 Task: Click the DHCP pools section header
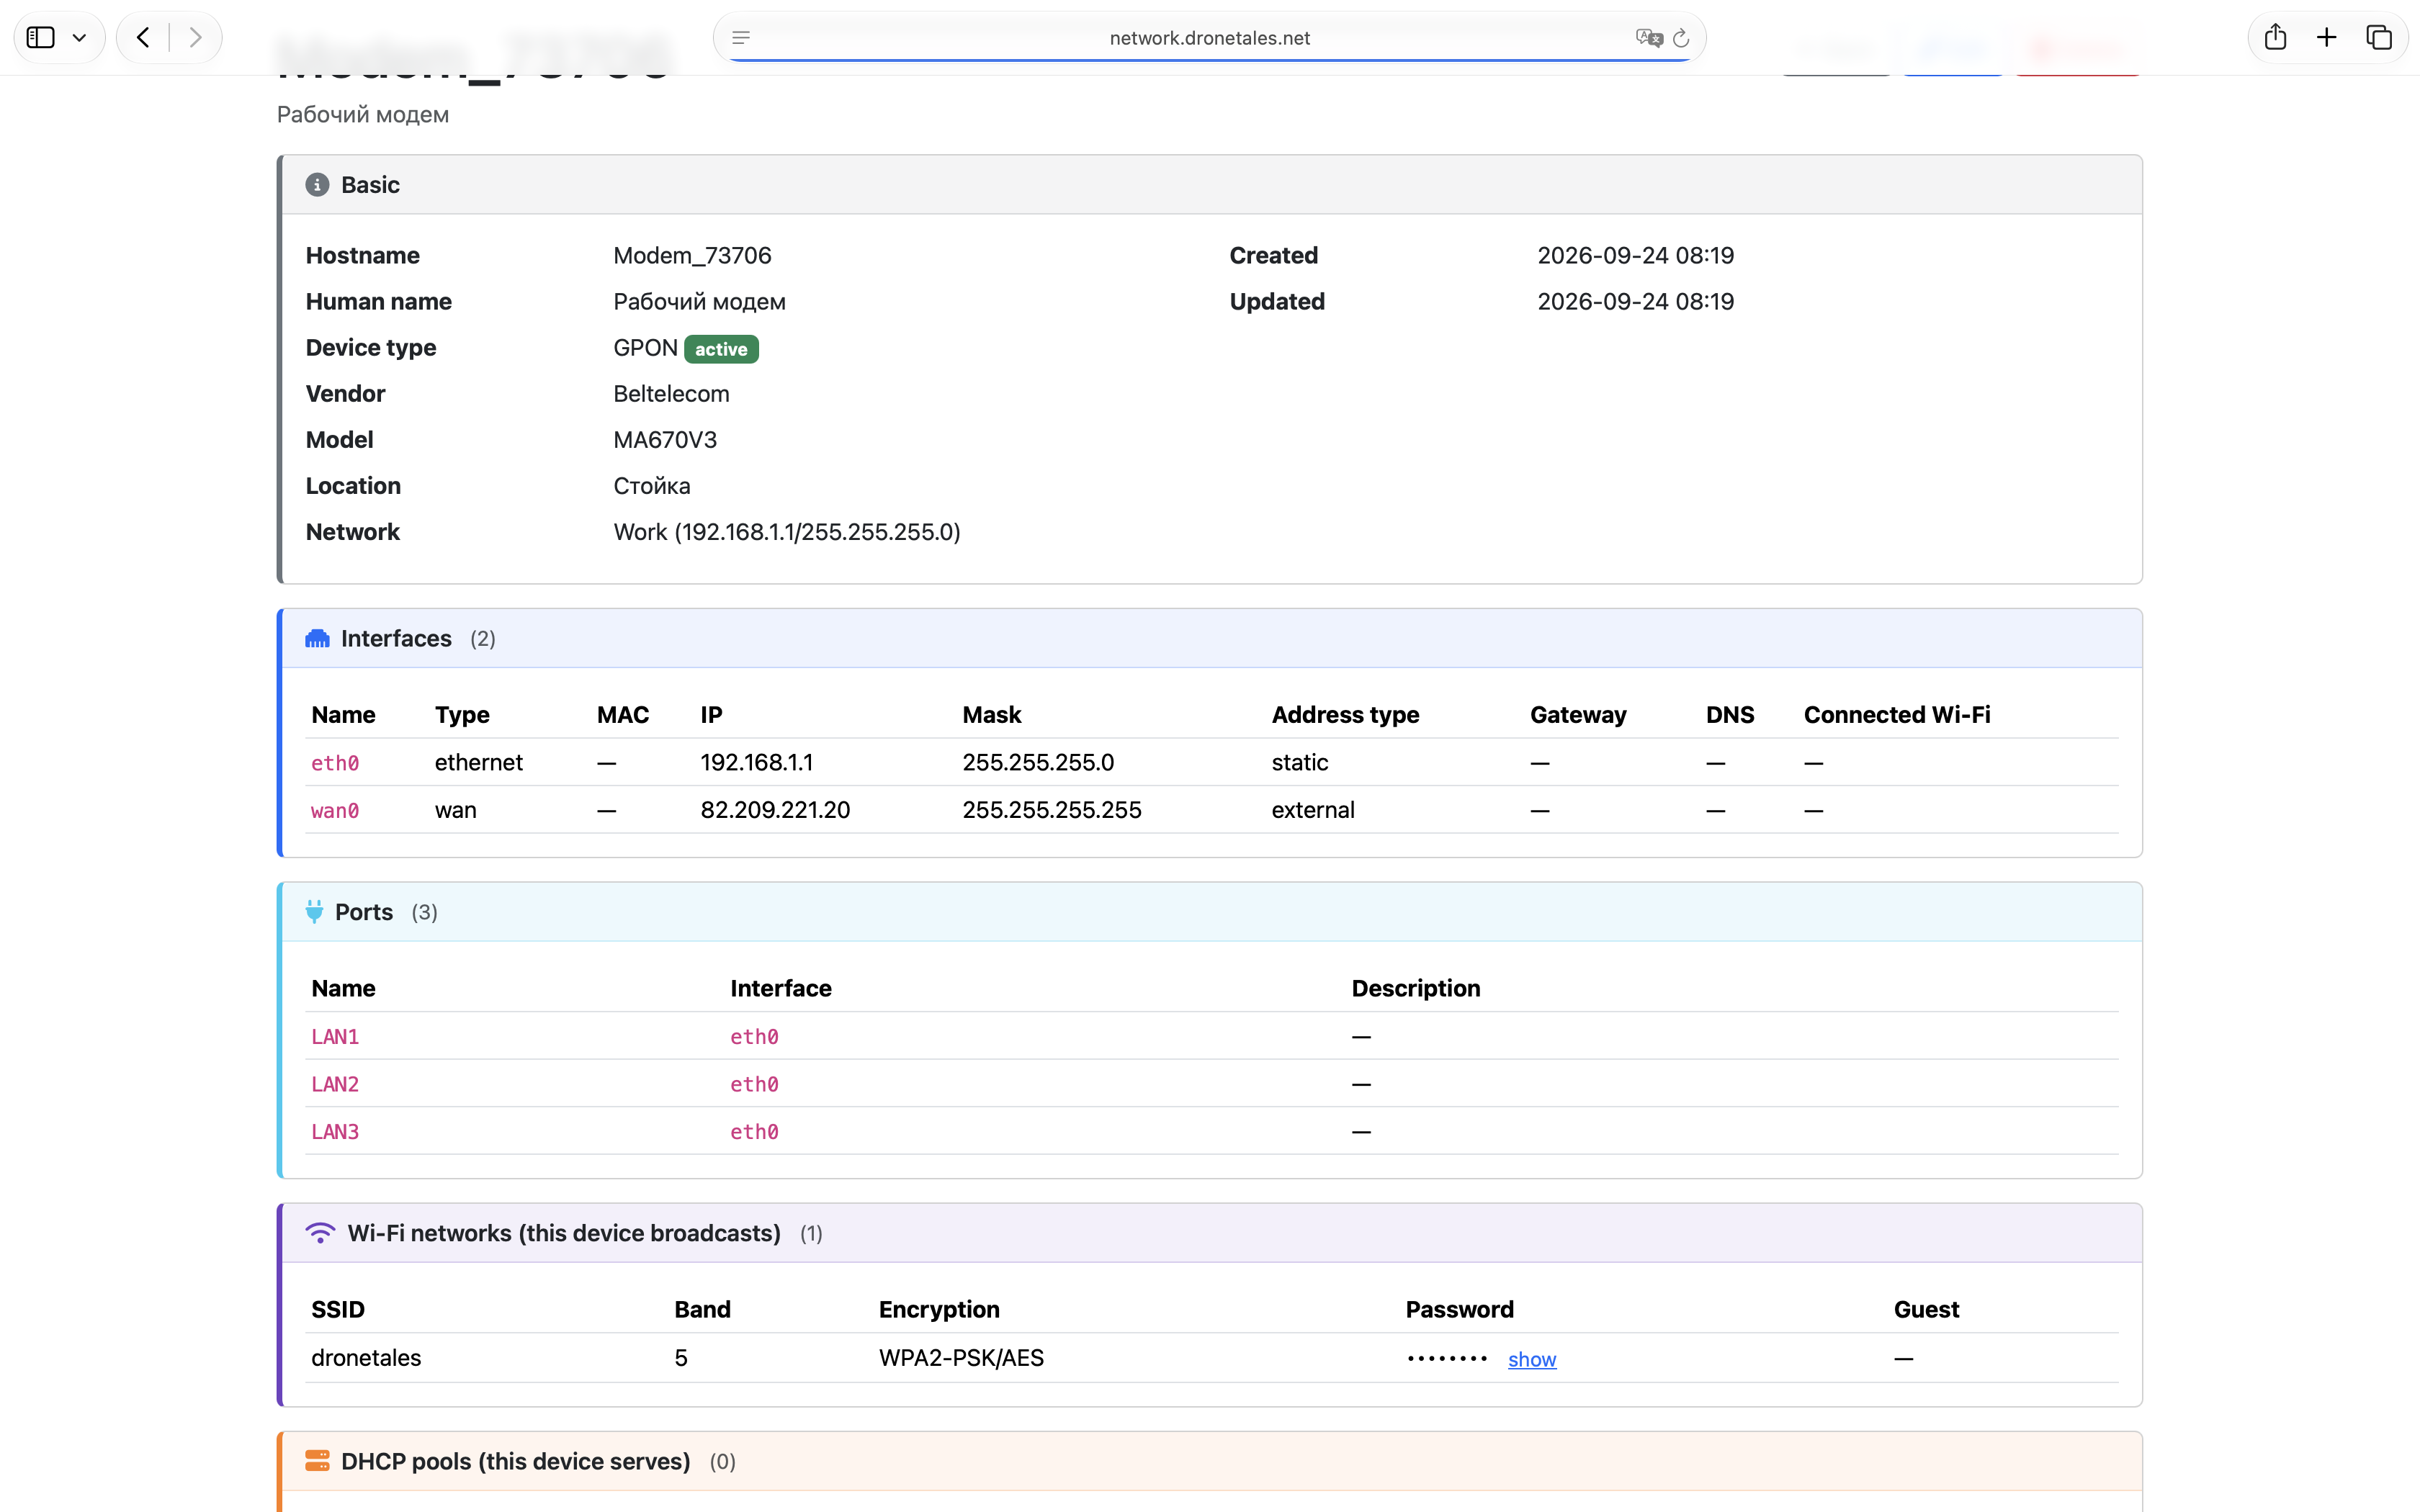click(1211, 1461)
